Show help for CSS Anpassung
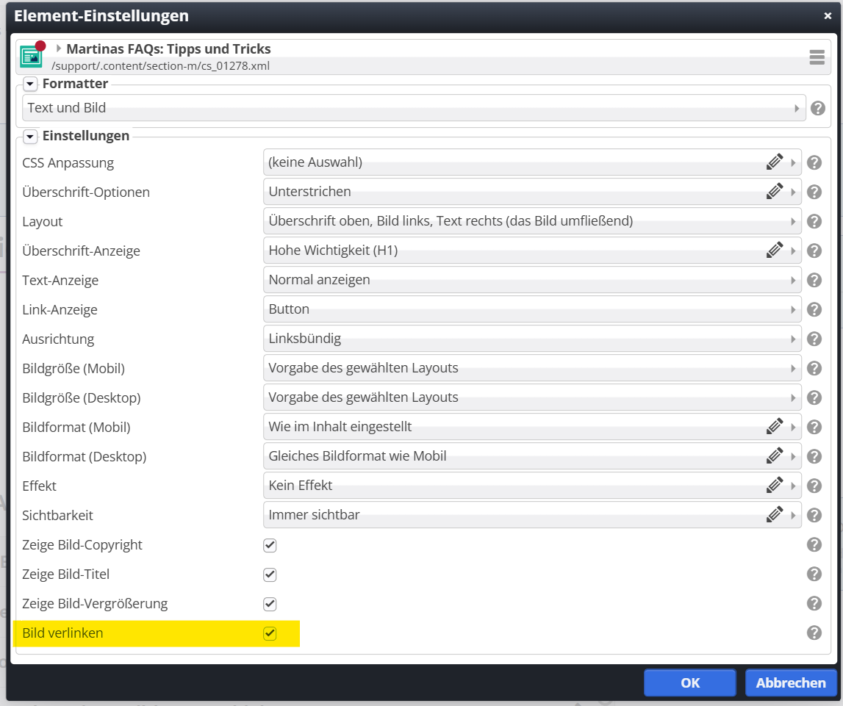Screen dimensions: 843x706 coord(814,162)
